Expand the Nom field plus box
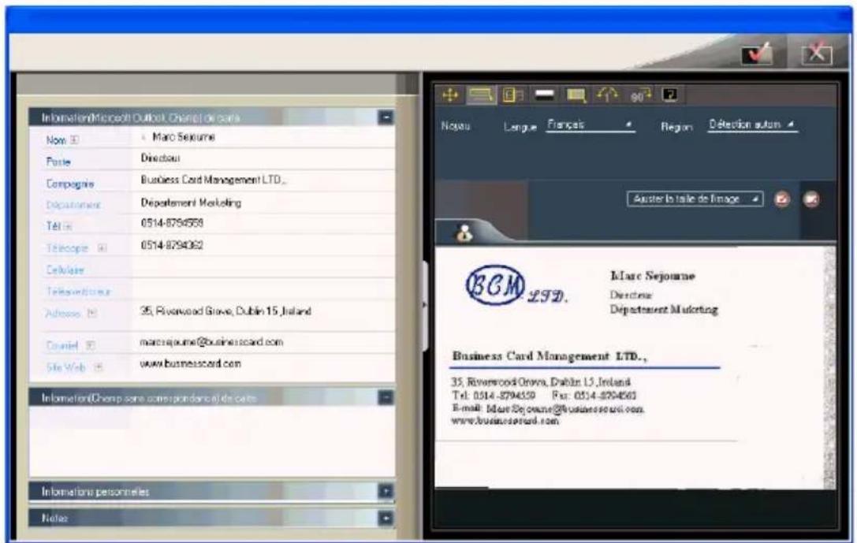The height and width of the screenshot is (543, 857). [74, 139]
